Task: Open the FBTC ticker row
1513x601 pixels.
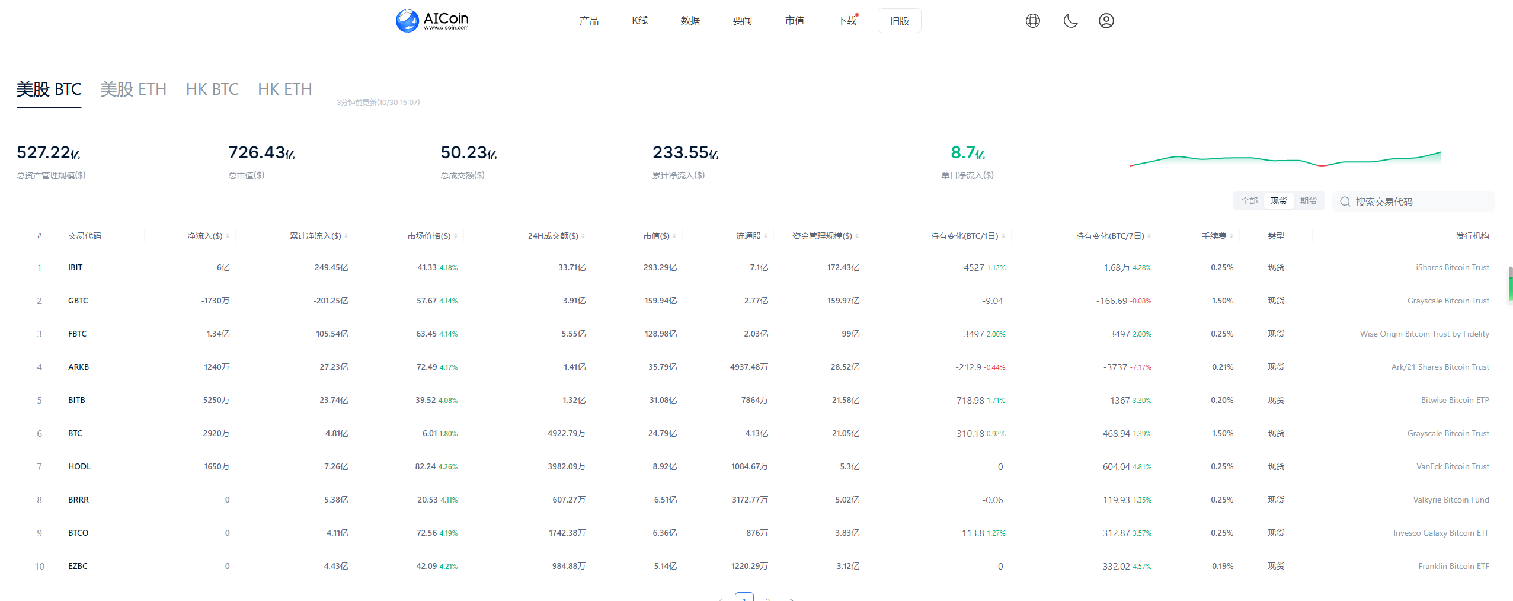Action: pos(756,334)
